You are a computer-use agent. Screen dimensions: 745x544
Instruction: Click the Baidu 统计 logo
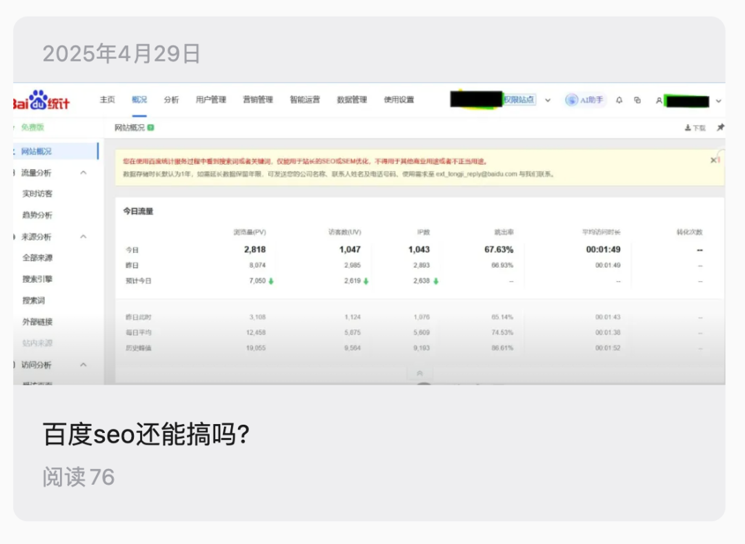(x=41, y=100)
